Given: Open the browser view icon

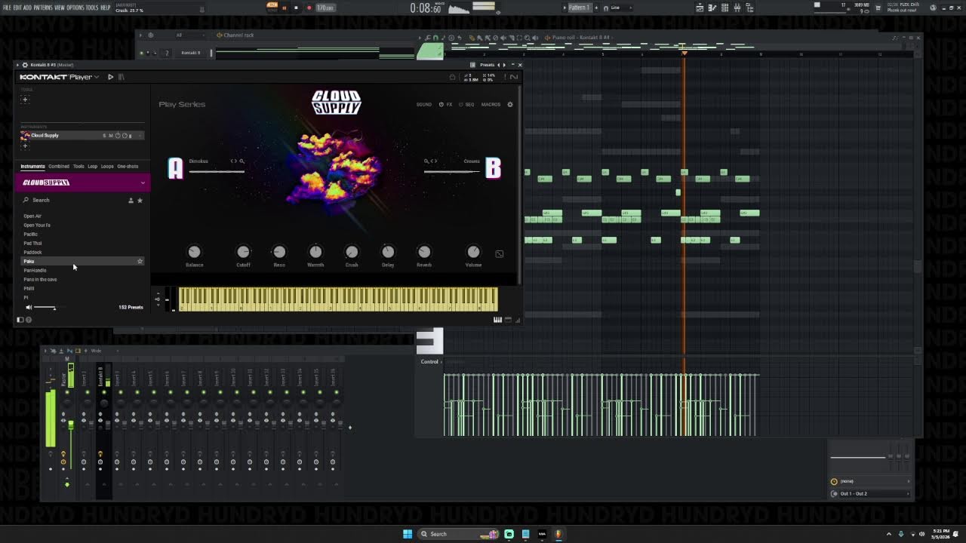Looking at the screenshot, I should [749, 8].
